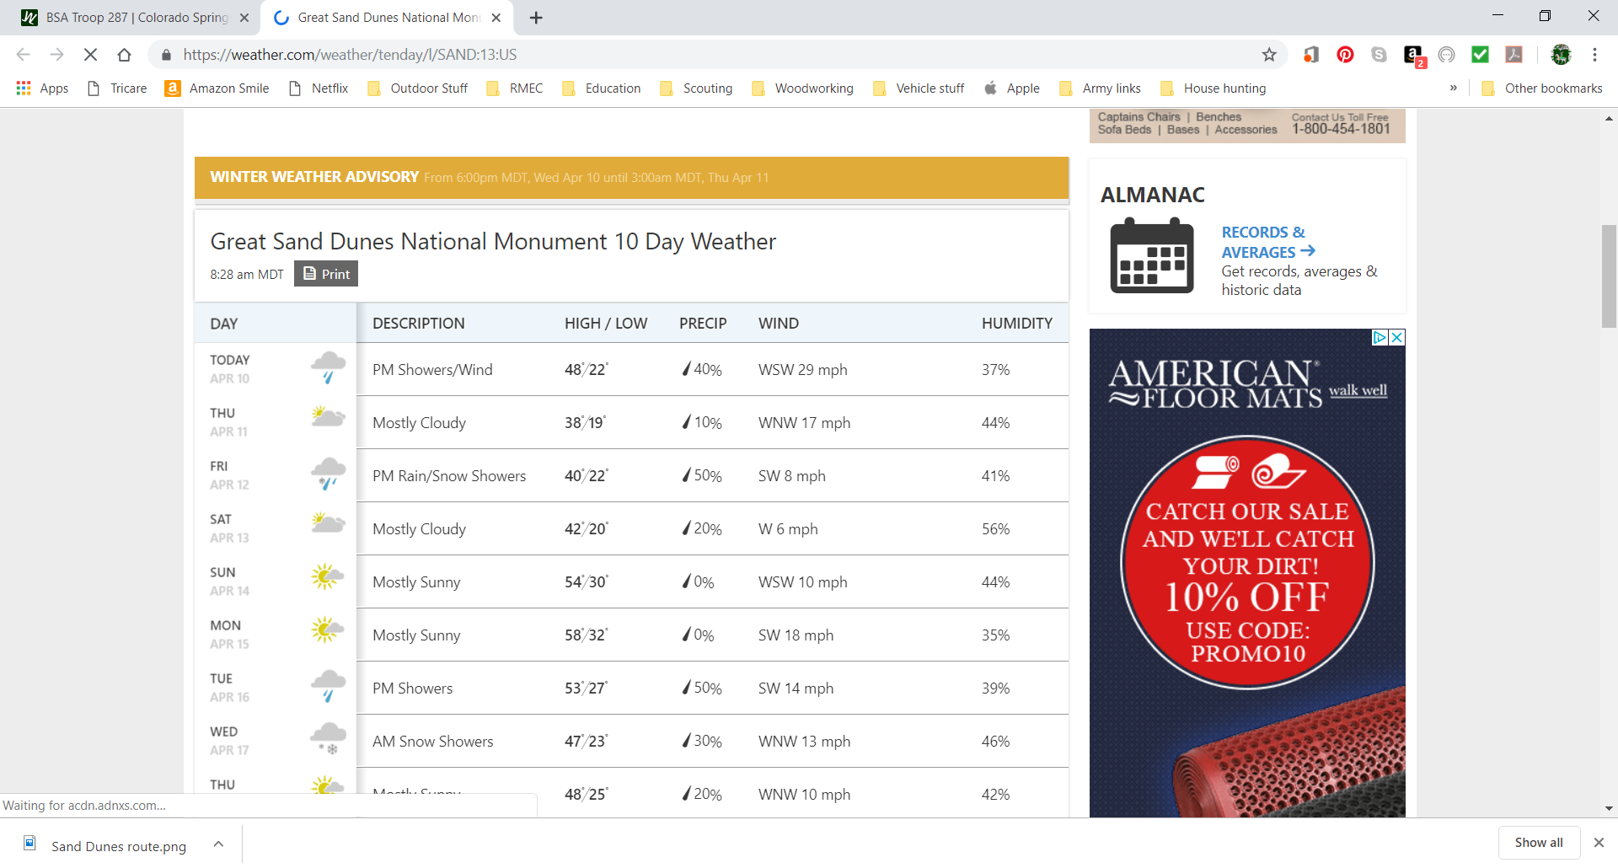
Task: Click the bookmark star icon in address bar
Action: click(x=1268, y=55)
